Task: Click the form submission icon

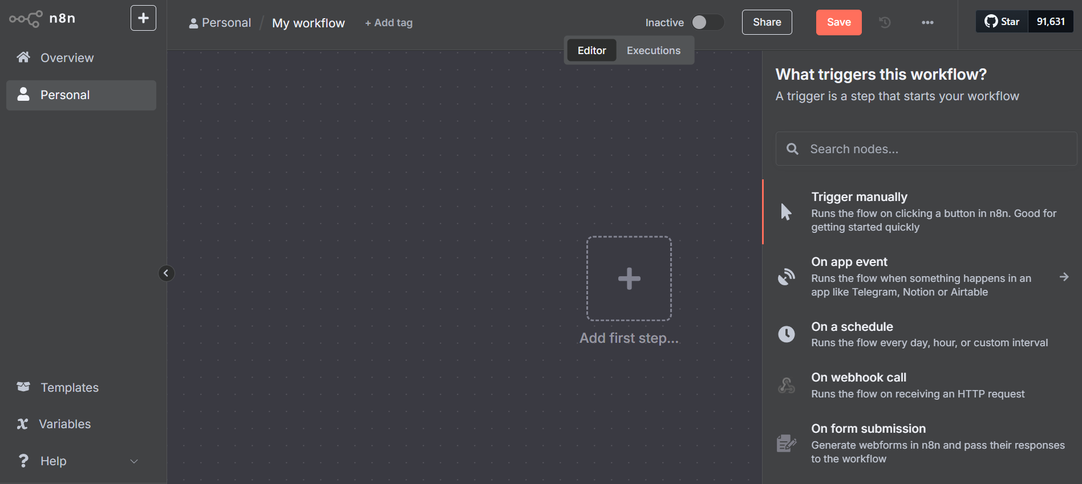Action: pos(787,443)
